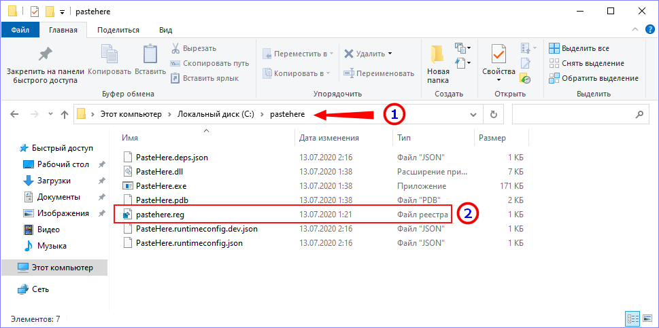Expand the Удалить dropdown arrow

click(390, 54)
